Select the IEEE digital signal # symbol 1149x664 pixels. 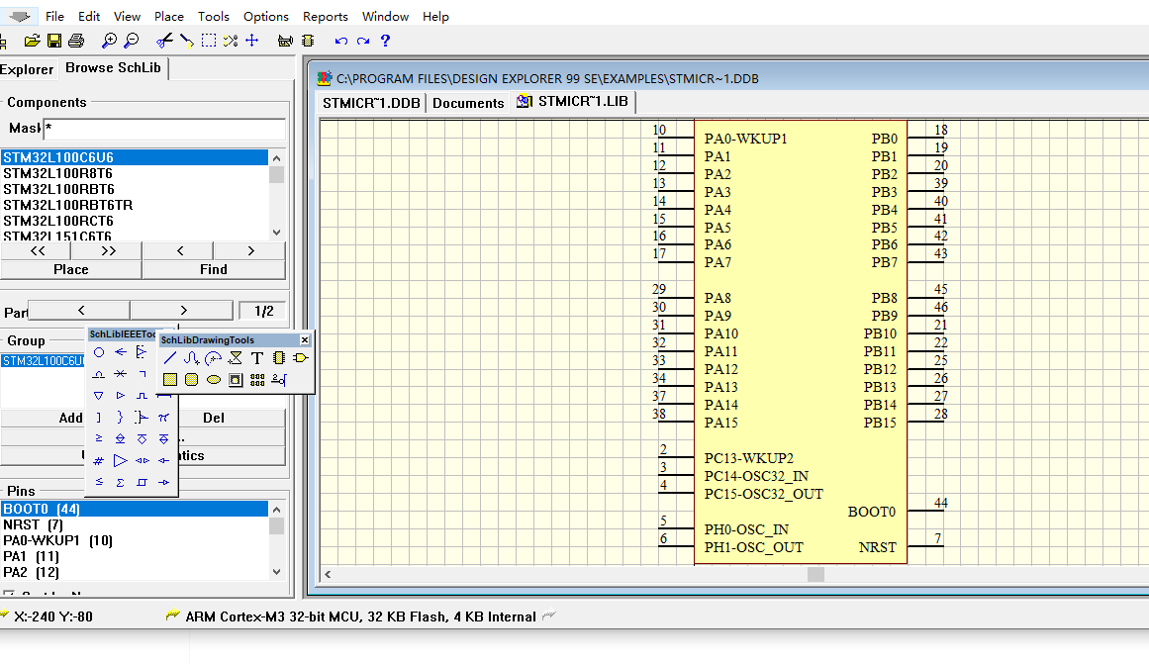point(99,461)
